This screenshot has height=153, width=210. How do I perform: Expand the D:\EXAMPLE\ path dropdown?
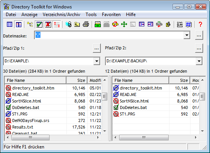point(97,61)
